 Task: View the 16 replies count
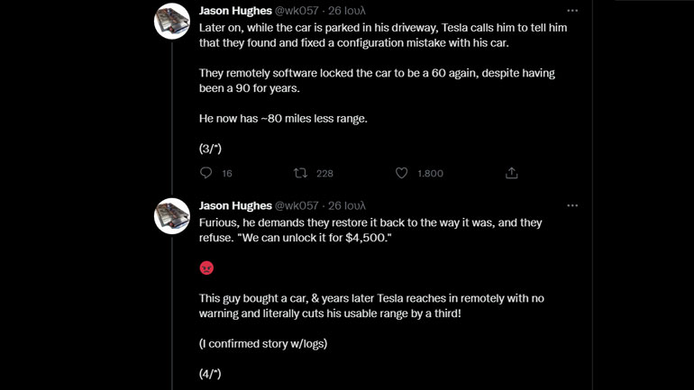pyautogui.click(x=227, y=173)
